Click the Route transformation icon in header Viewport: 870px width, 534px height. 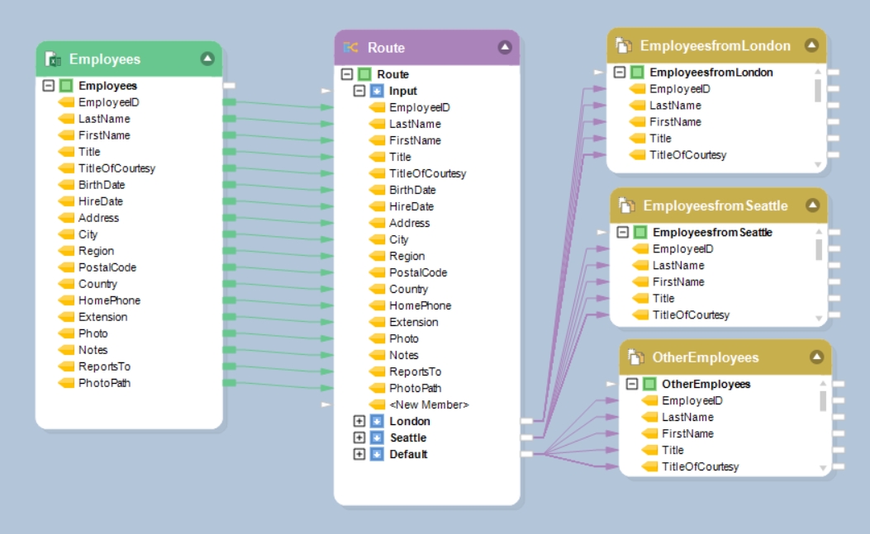[x=350, y=48]
